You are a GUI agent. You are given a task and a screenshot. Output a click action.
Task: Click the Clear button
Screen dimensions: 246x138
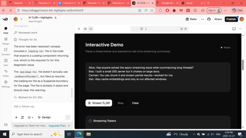(136, 103)
